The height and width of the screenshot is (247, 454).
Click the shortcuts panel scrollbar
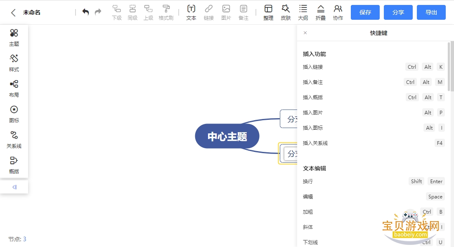[x=449, y=66]
